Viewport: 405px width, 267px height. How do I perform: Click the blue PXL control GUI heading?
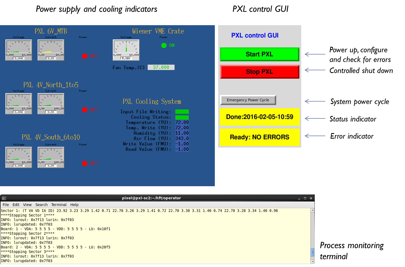tap(255, 35)
